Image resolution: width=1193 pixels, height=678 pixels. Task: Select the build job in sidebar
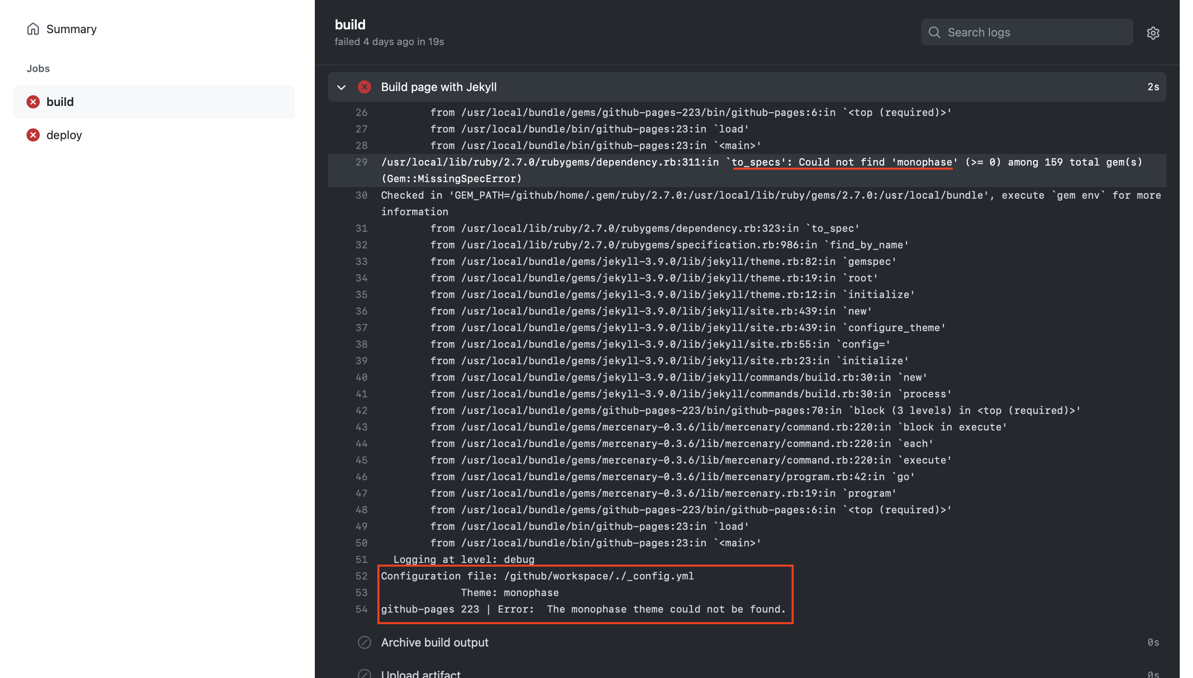[60, 101]
